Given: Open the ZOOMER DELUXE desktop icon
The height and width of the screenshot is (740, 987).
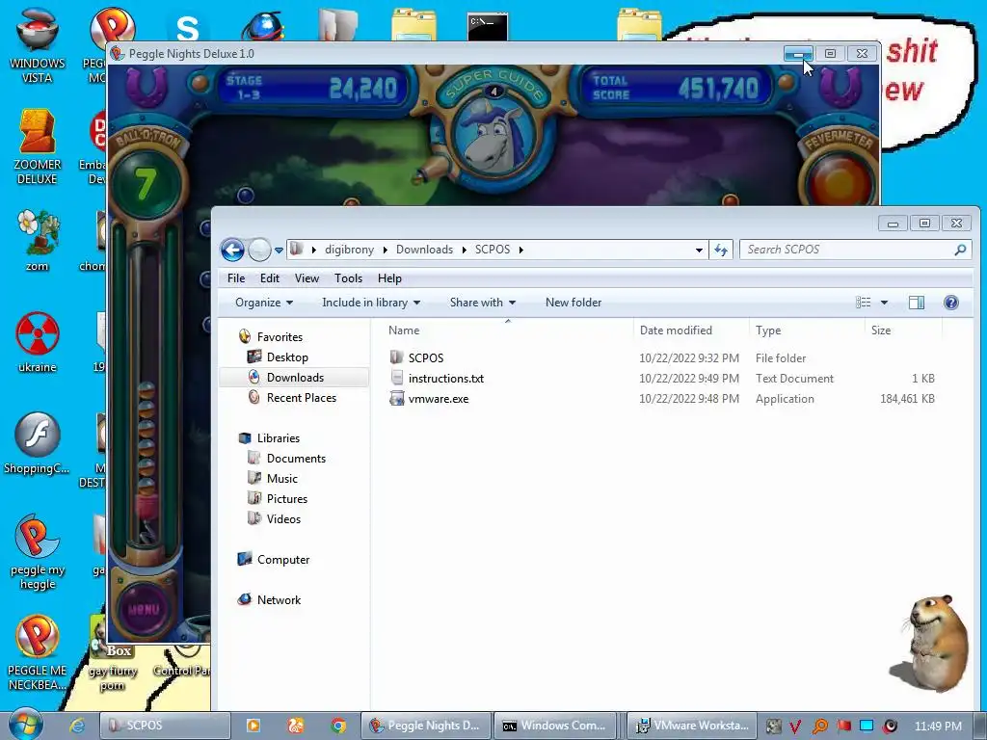Looking at the screenshot, I should point(38,146).
